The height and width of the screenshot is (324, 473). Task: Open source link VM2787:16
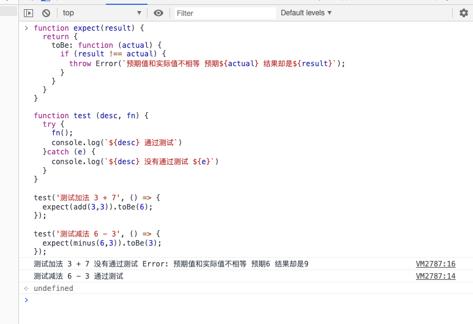click(x=436, y=264)
